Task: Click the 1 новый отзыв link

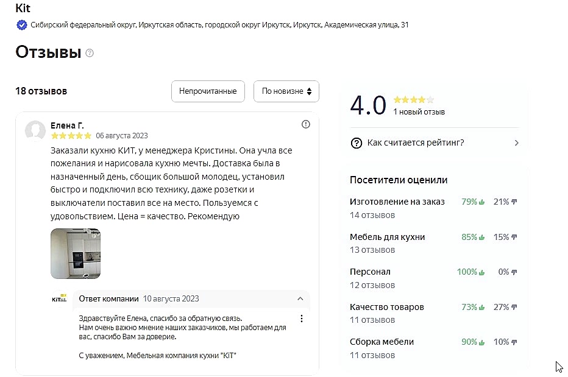Action: pyautogui.click(x=419, y=112)
